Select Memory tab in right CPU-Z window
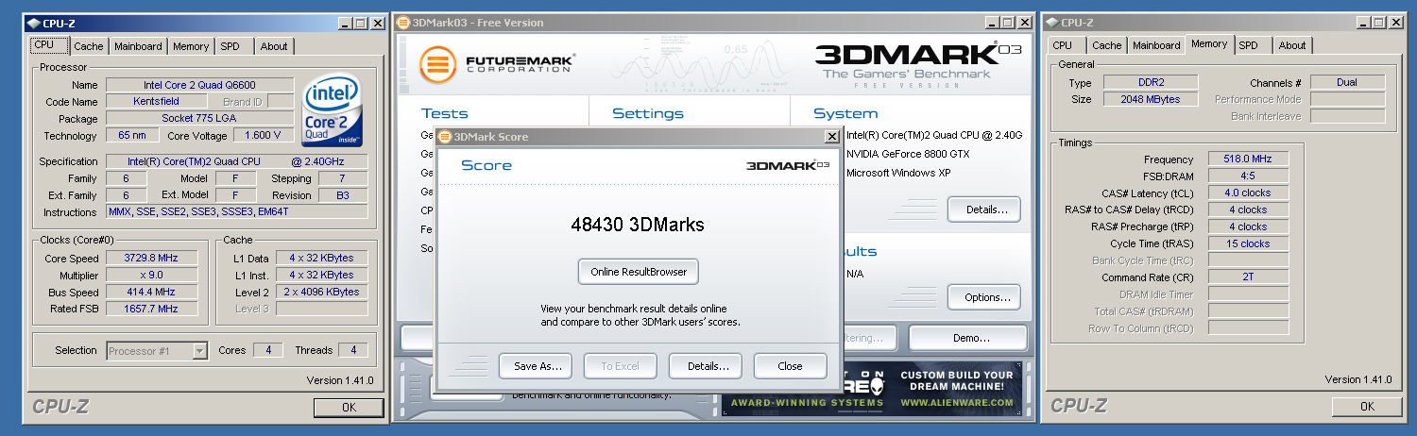This screenshot has width=1417, height=436. (x=1209, y=44)
